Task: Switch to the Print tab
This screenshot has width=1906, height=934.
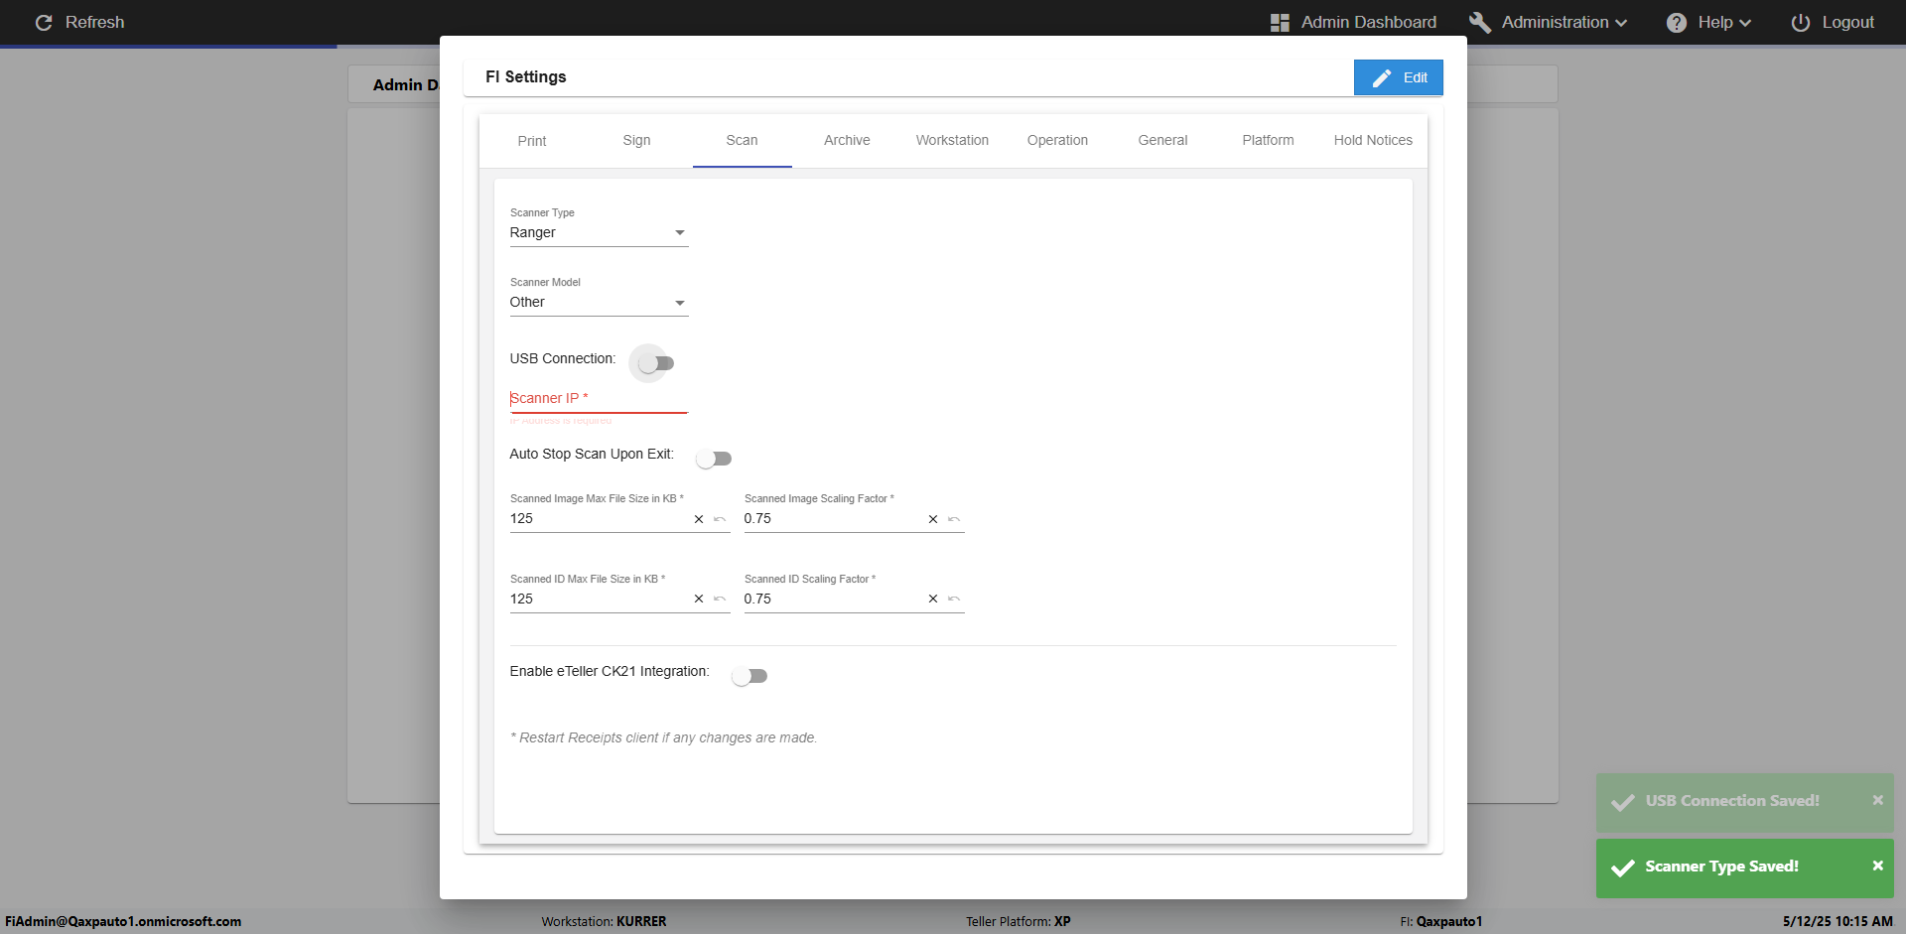Action: click(x=532, y=141)
